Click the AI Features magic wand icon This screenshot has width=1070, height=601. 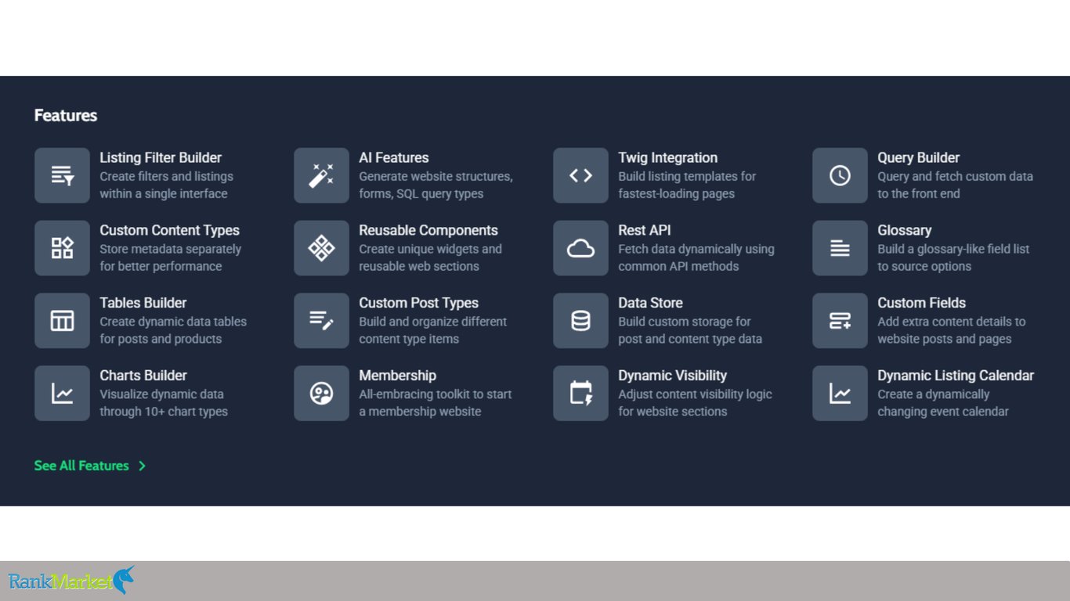point(321,175)
